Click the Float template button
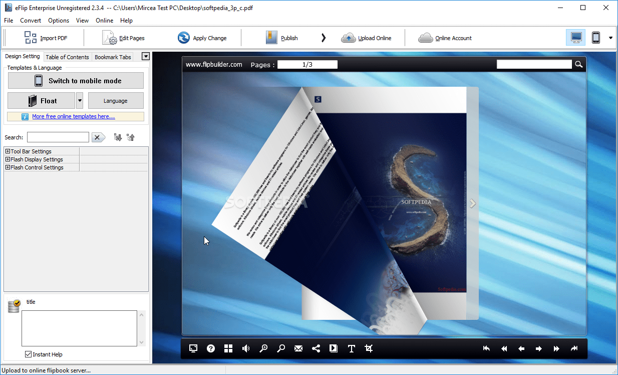This screenshot has width=618, height=375. click(41, 101)
